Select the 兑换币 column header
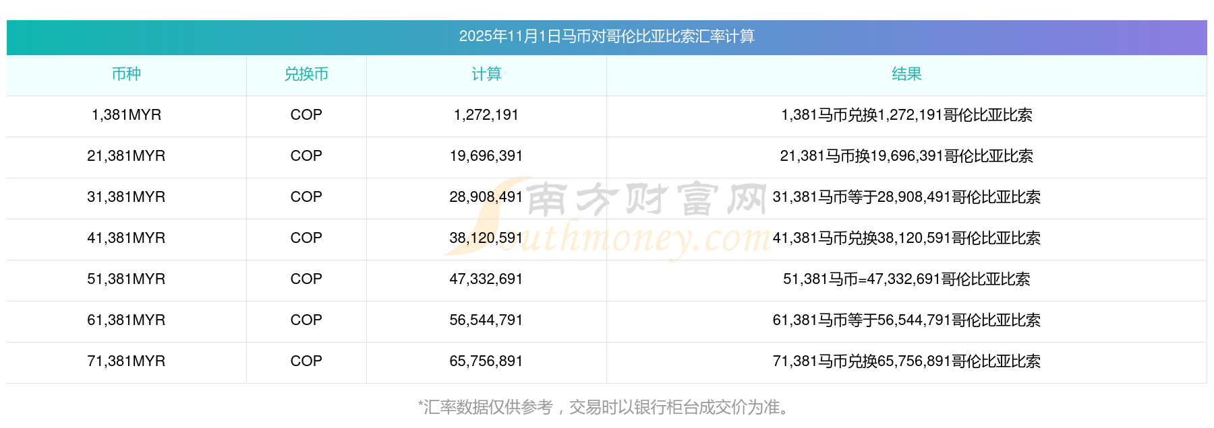This screenshot has height=428, width=1214. point(306,74)
